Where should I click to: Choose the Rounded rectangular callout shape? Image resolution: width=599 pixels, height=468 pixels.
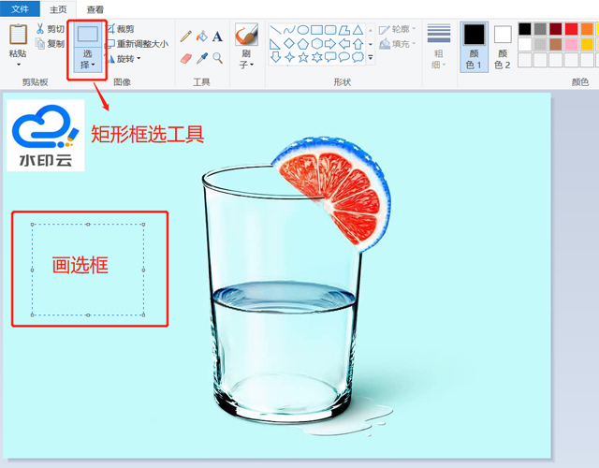pos(330,57)
